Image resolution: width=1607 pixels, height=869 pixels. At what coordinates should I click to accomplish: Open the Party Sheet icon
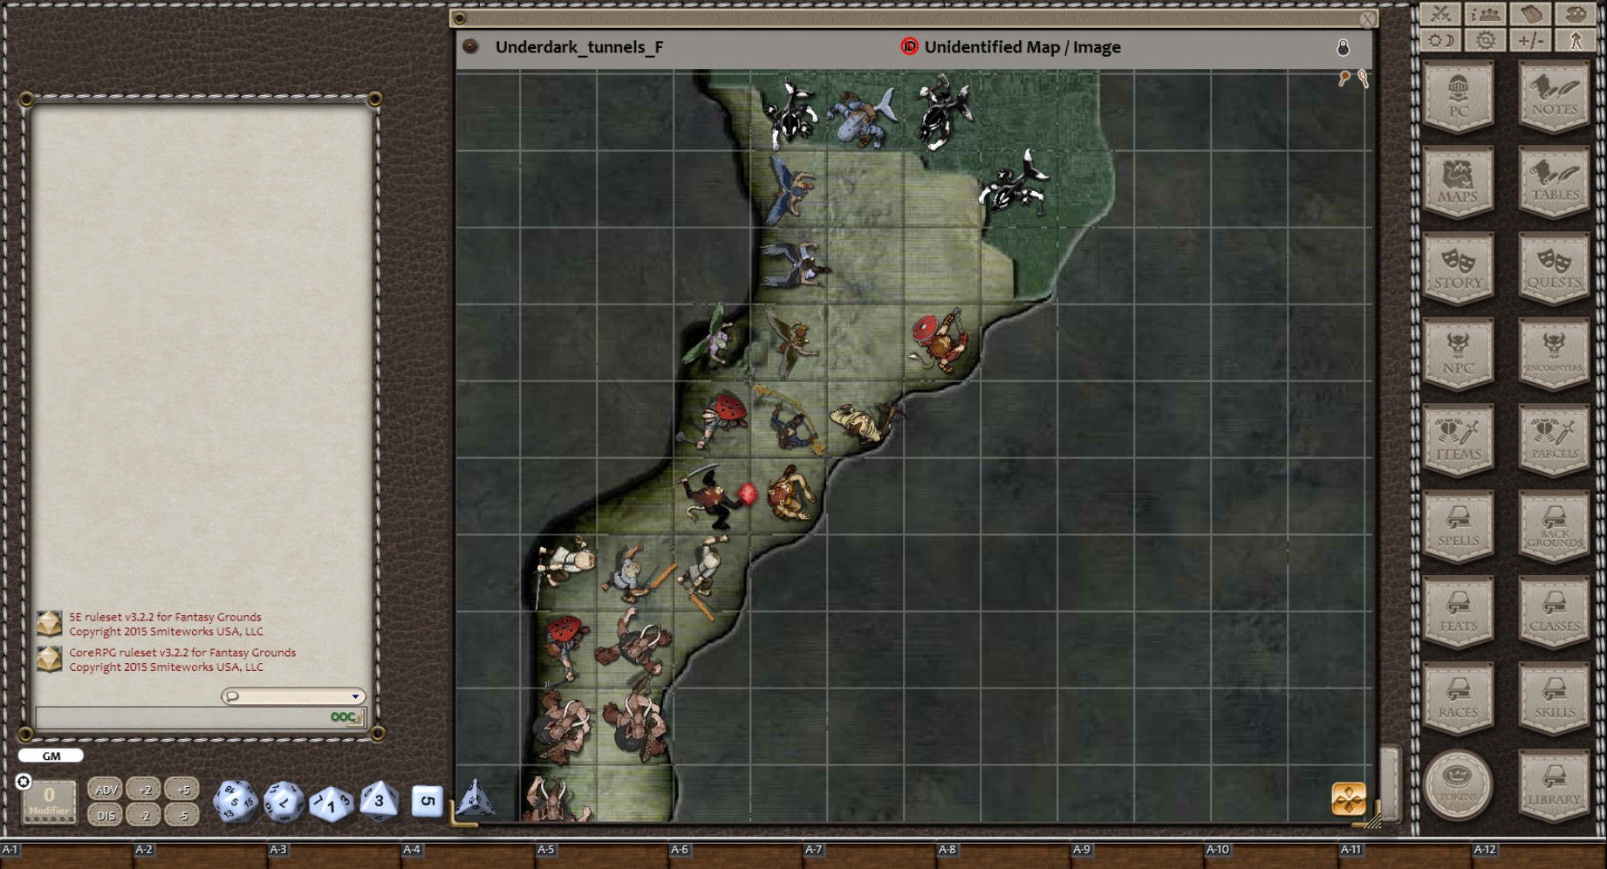pyautogui.click(x=1485, y=14)
